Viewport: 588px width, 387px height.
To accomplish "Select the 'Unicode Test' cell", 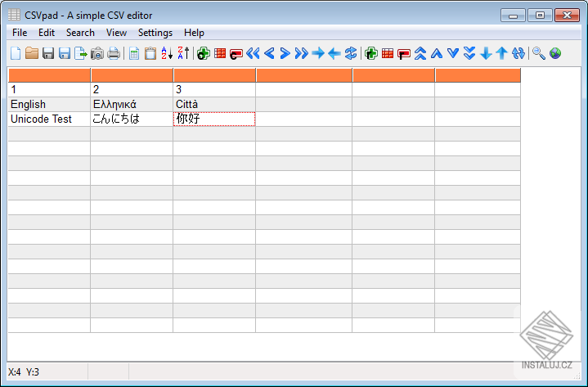I will [49, 119].
